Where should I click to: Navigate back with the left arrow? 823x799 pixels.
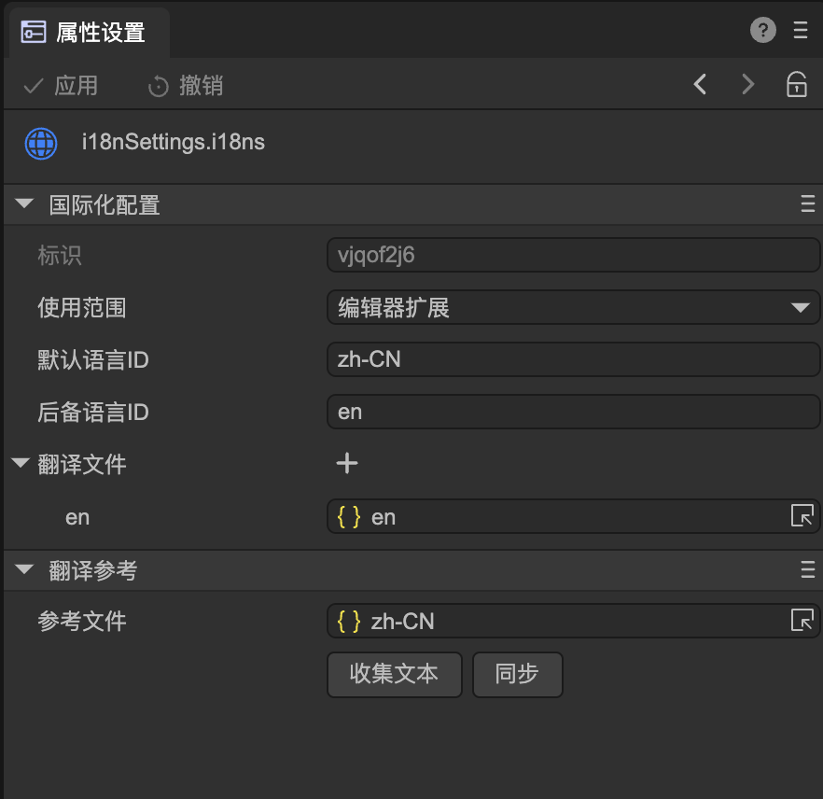[x=701, y=85]
